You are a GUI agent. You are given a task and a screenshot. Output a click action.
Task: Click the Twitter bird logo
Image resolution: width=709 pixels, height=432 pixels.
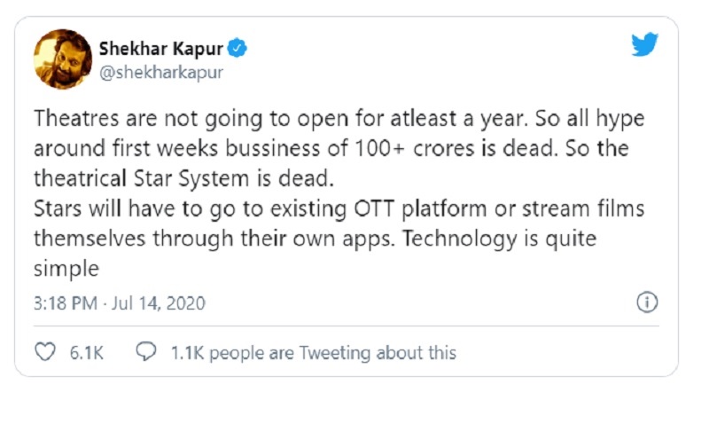644,45
